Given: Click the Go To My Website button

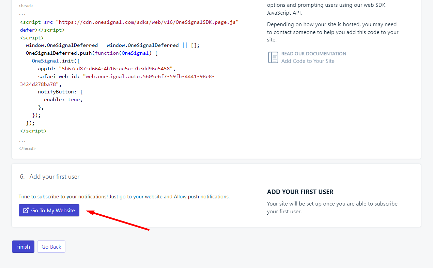Looking at the screenshot, I should point(49,210).
